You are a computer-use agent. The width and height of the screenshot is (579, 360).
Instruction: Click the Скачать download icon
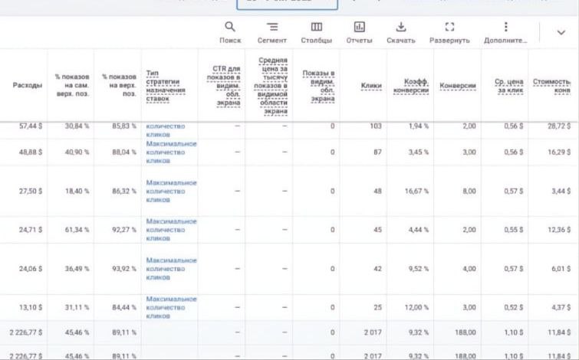point(400,27)
